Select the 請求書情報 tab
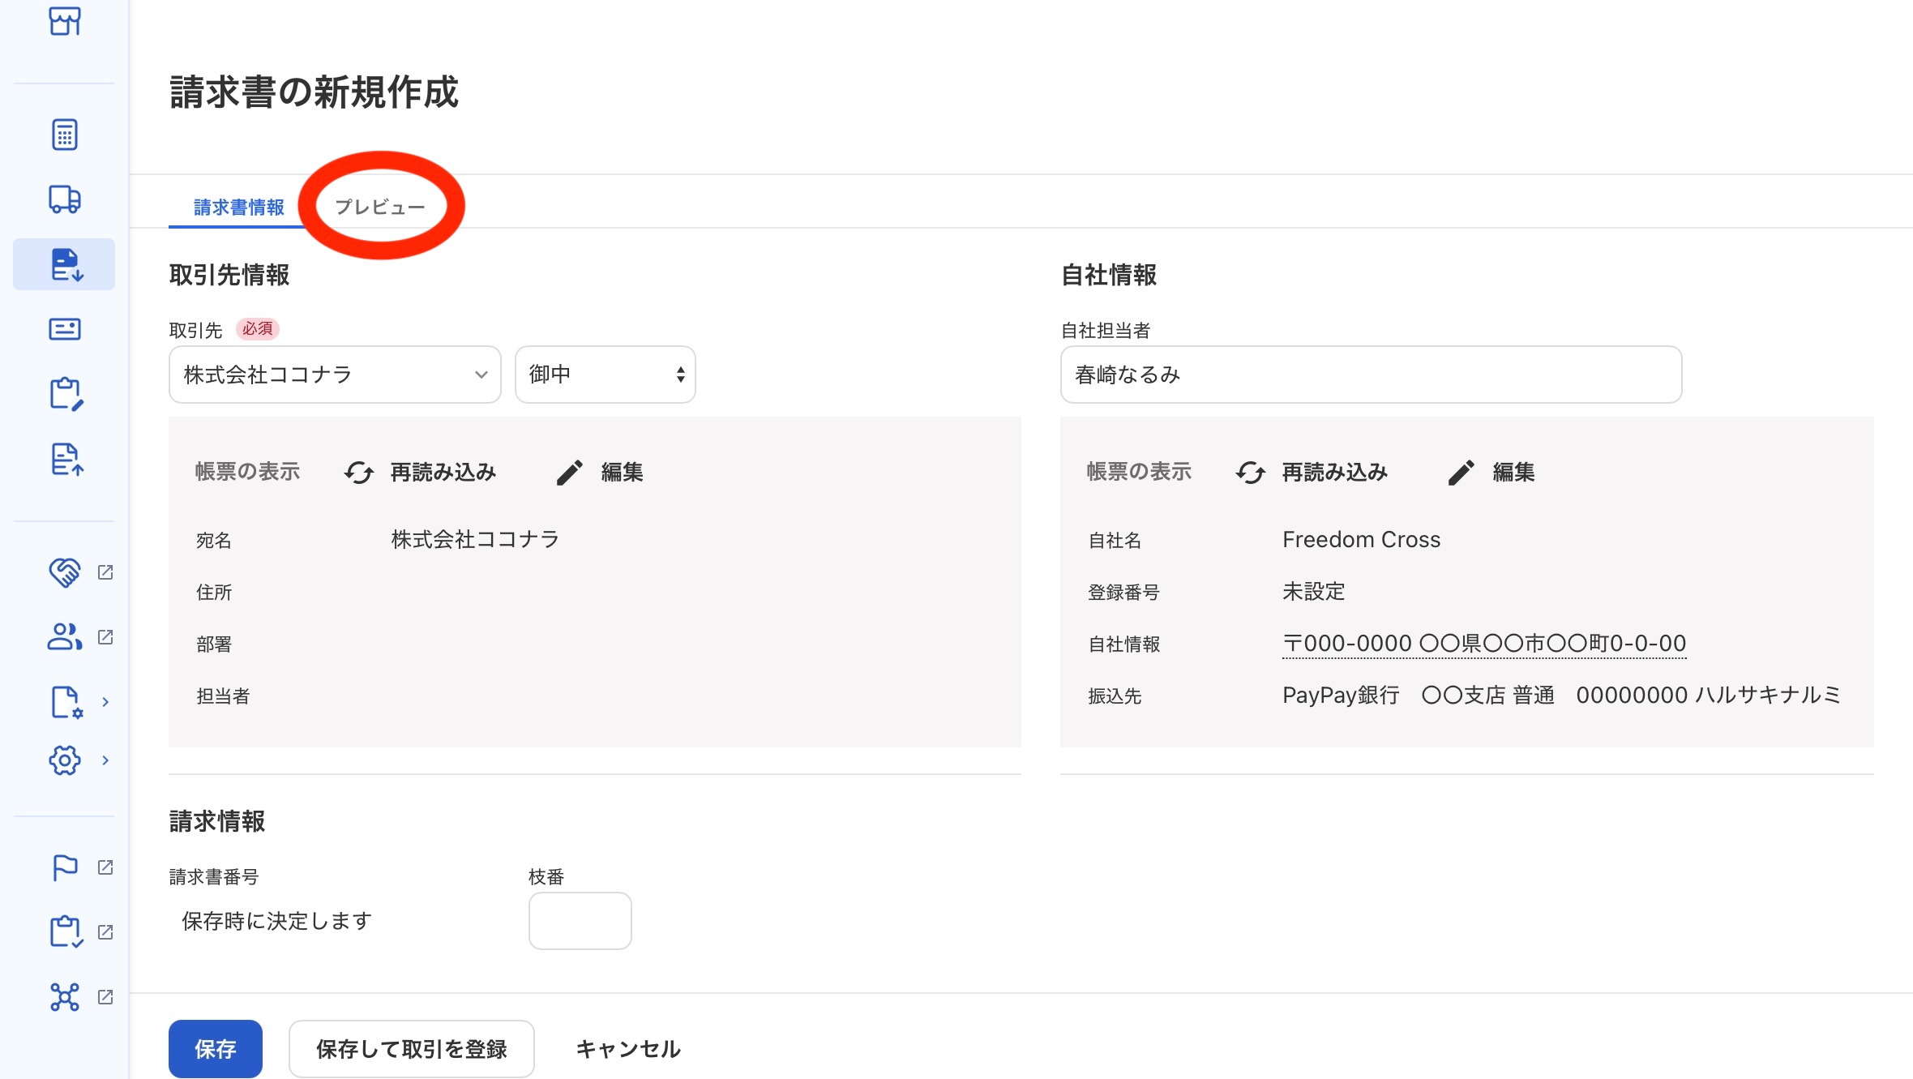The height and width of the screenshot is (1079, 1913). [x=238, y=208]
